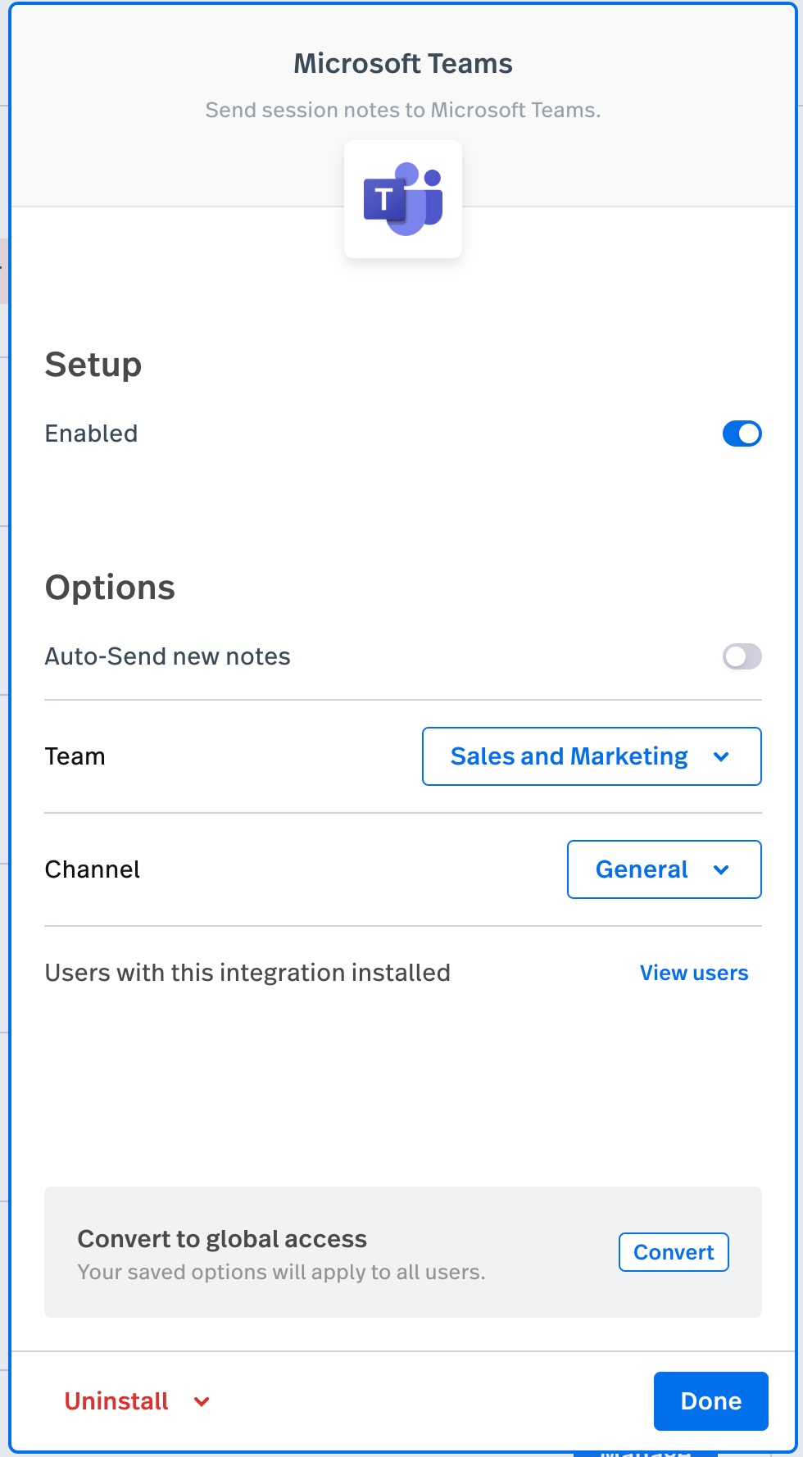This screenshot has height=1457, width=803.
Task: Click the Convert button
Action: (674, 1252)
